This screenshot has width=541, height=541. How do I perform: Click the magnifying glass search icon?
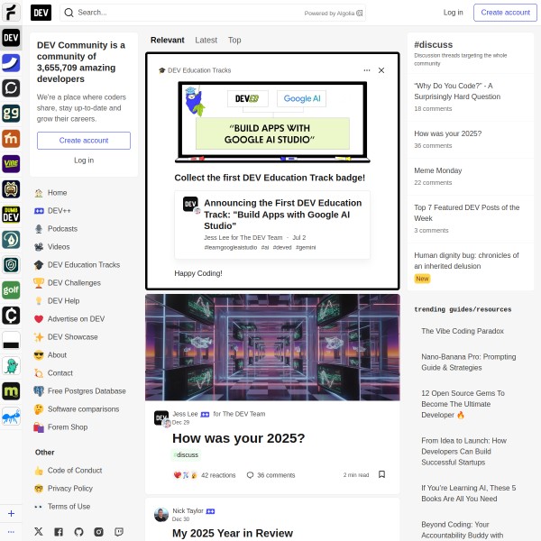click(69, 13)
